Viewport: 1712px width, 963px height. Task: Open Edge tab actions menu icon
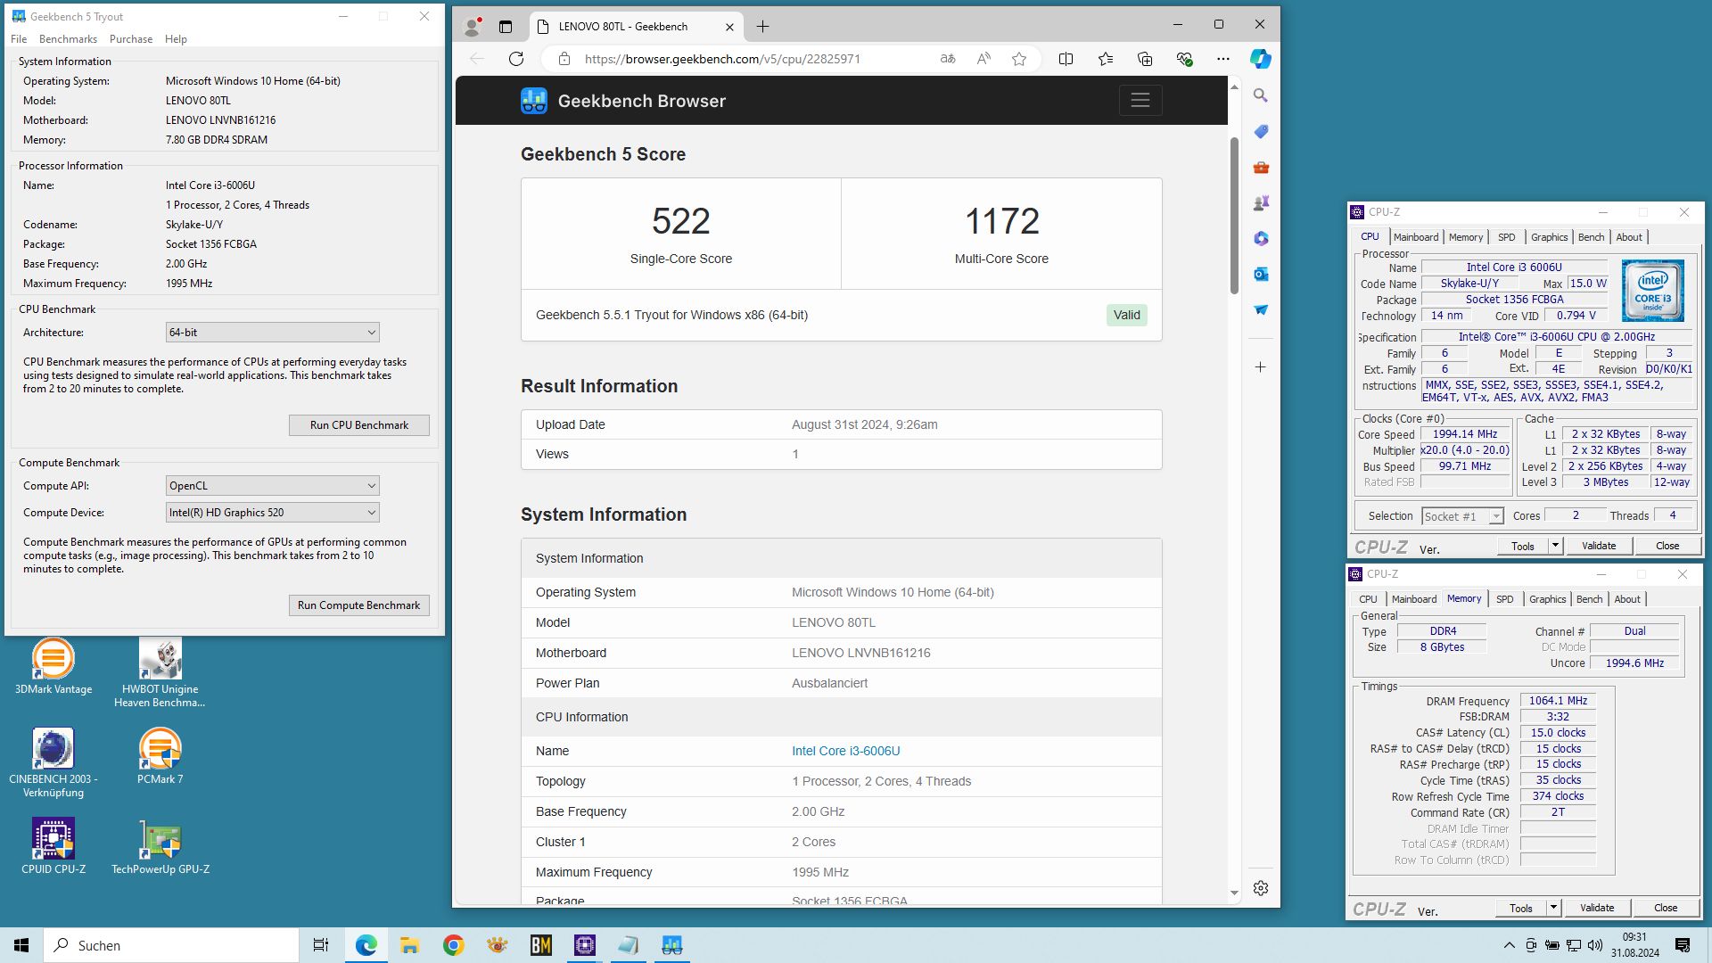tap(506, 27)
